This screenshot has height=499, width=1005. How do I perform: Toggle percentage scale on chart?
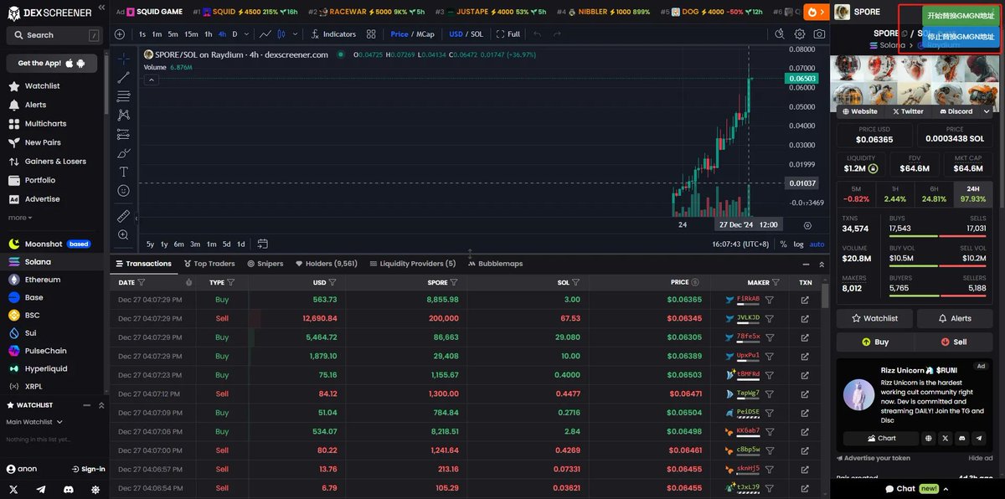click(x=783, y=244)
